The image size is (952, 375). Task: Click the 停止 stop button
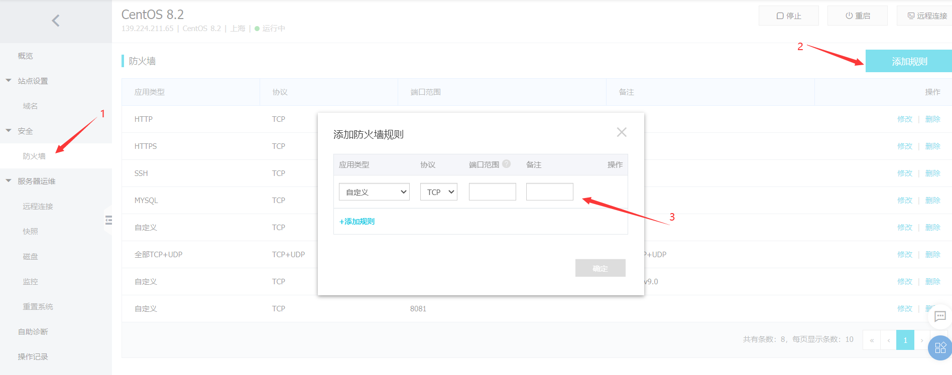788,16
